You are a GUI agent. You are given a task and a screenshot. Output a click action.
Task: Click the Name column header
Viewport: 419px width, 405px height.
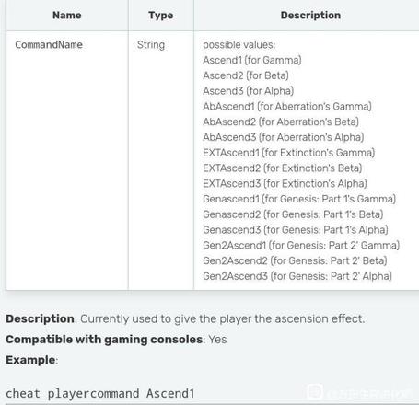67,15
